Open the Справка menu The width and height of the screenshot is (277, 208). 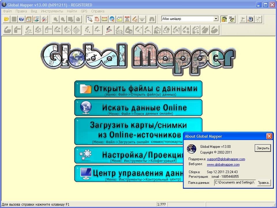click(98, 11)
